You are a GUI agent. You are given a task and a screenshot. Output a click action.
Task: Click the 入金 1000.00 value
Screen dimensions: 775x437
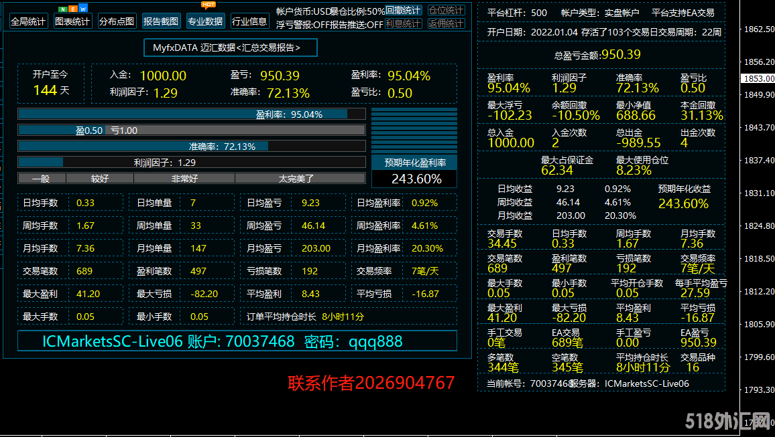click(163, 76)
